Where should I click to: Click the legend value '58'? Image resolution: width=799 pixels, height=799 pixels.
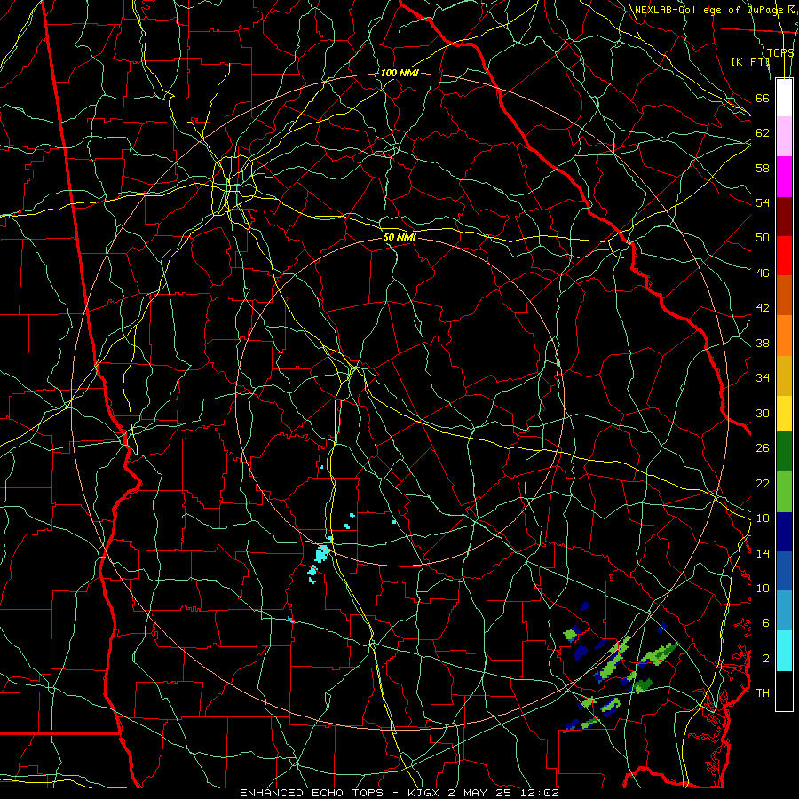(763, 168)
